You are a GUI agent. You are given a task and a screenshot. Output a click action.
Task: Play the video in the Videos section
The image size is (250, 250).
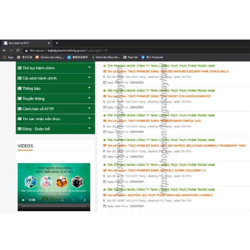pyautogui.click(x=23, y=200)
